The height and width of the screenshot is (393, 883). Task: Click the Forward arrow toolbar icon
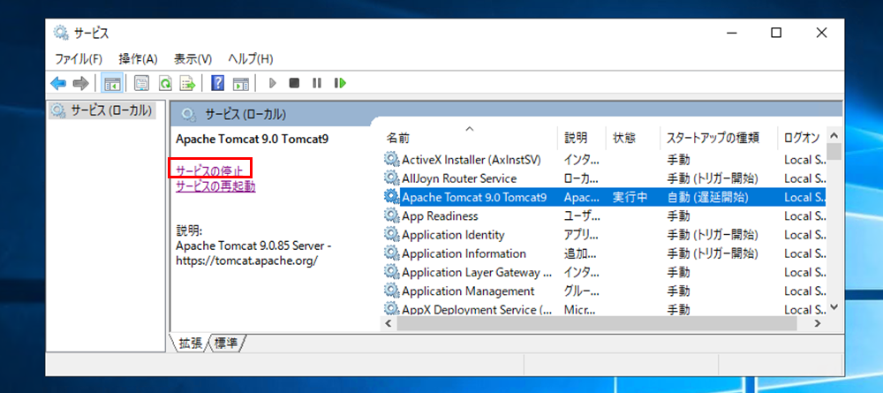81,84
